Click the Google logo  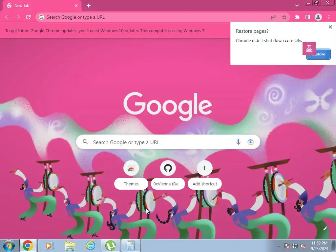pyautogui.click(x=168, y=106)
